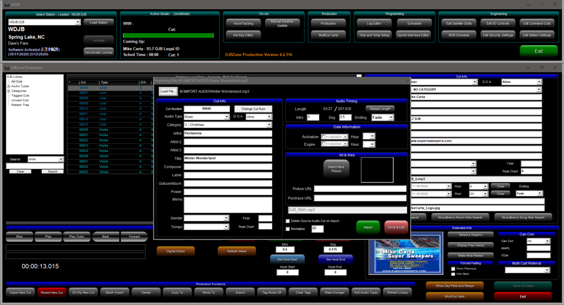Click the Batch Import button
This screenshot has width=564, height=305.
coord(114,292)
